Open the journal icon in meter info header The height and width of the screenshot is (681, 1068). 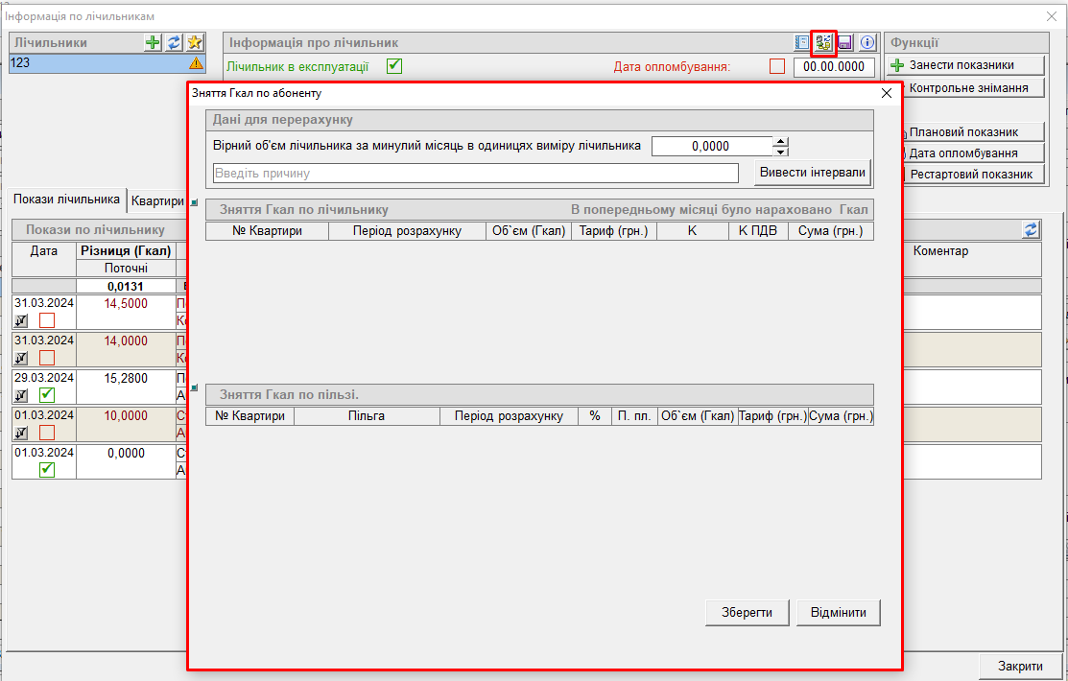[x=803, y=42]
